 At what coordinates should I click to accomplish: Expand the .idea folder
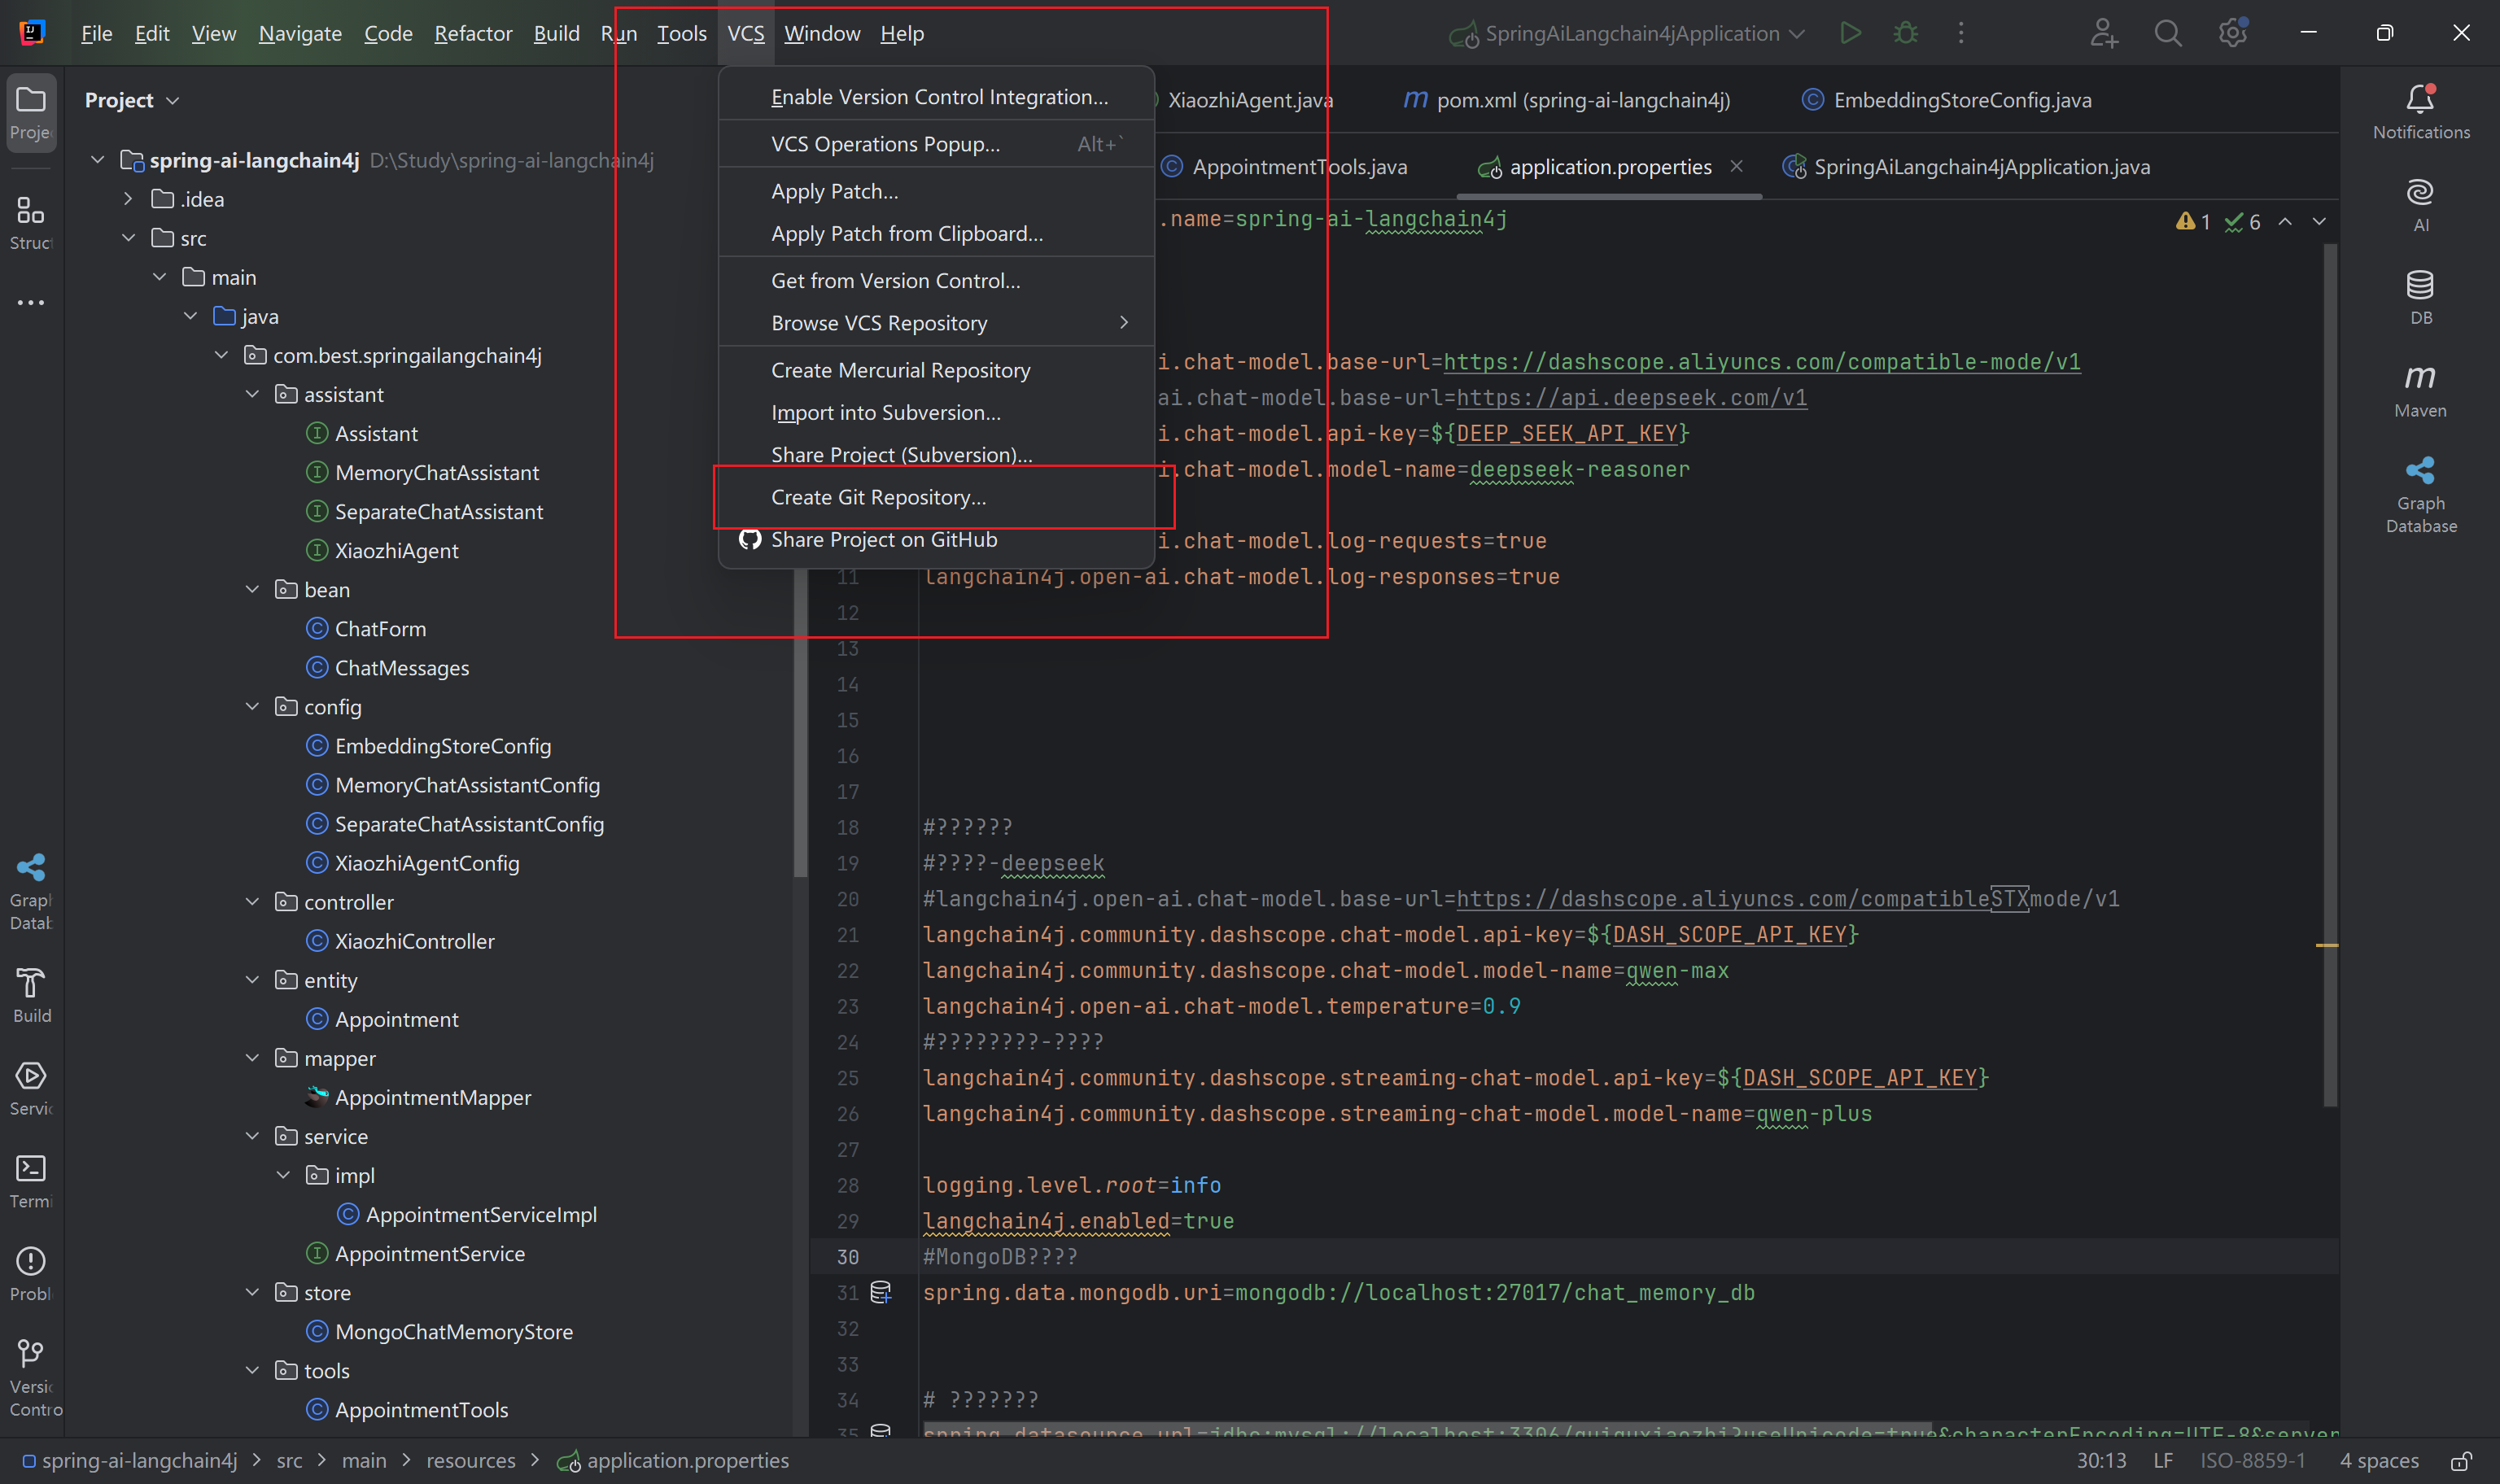pyautogui.click(x=128, y=199)
